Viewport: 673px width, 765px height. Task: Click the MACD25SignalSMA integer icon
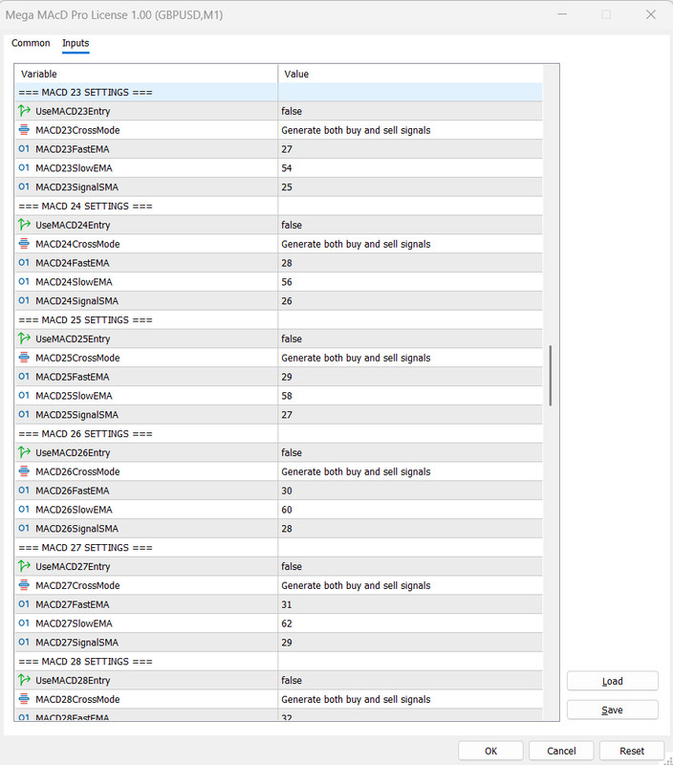[x=24, y=414]
